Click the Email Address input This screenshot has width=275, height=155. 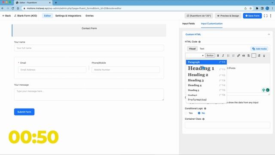point(52,70)
